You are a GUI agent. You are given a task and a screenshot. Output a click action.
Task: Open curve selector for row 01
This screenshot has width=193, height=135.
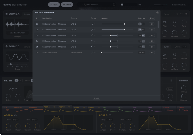coord(93,24)
